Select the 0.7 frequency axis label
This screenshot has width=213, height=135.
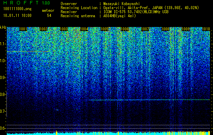(3, 111)
